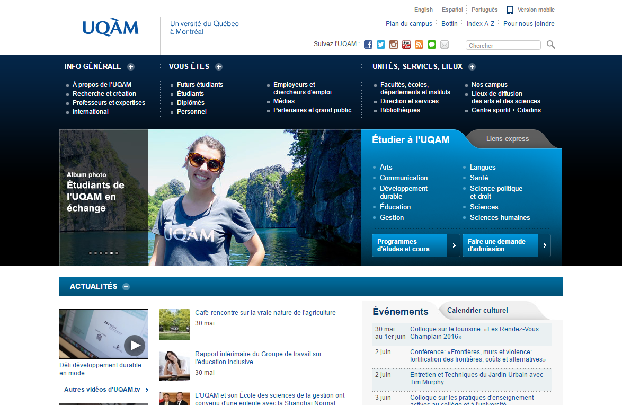
Task: Open Futurs étudiants link
Action: (200, 85)
